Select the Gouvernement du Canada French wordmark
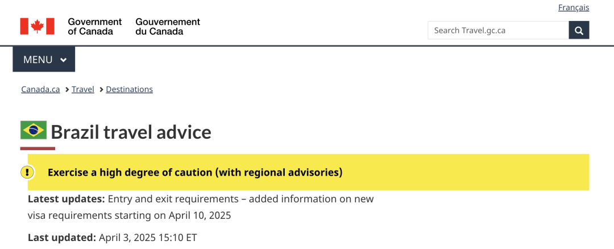Image resolution: width=614 pixels, height=249 pixels. 168,26
